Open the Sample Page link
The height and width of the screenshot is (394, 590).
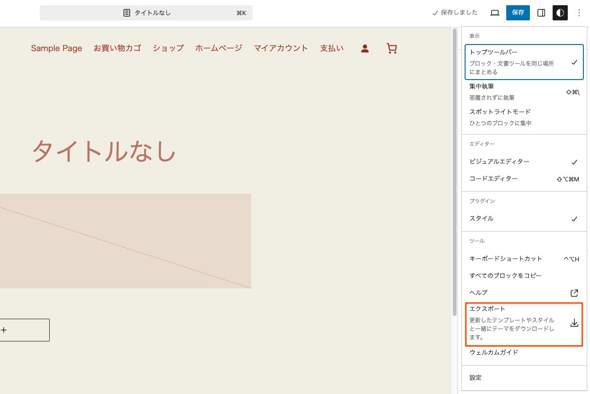[x=56, y=48]
